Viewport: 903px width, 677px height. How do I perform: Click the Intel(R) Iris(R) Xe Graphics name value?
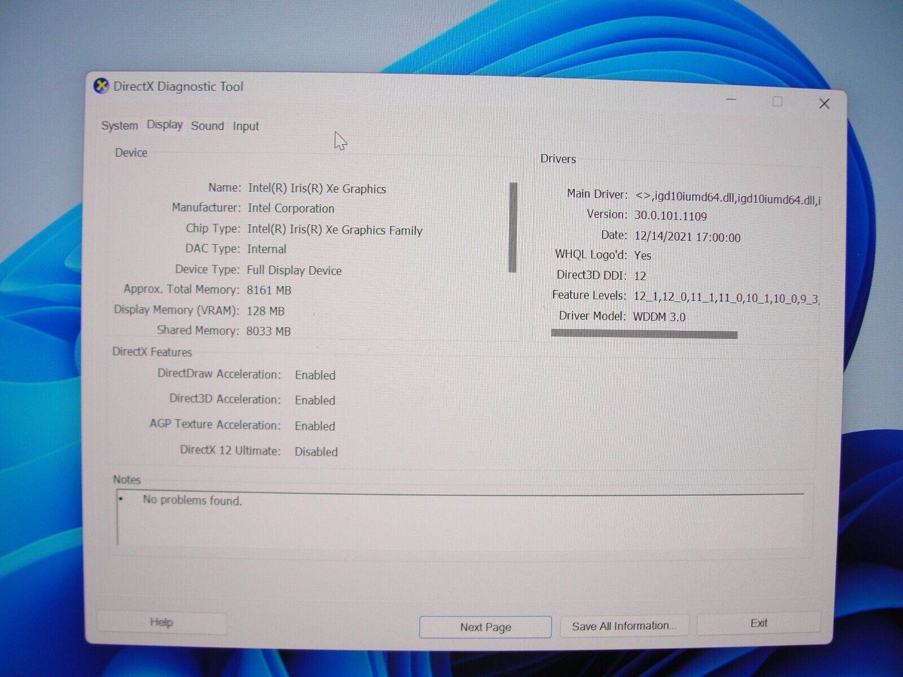[317, 189]
